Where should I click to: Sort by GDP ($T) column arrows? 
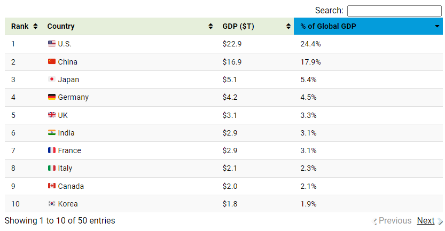coord(288,27)
